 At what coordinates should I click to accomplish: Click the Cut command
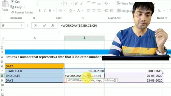[15, 2]
